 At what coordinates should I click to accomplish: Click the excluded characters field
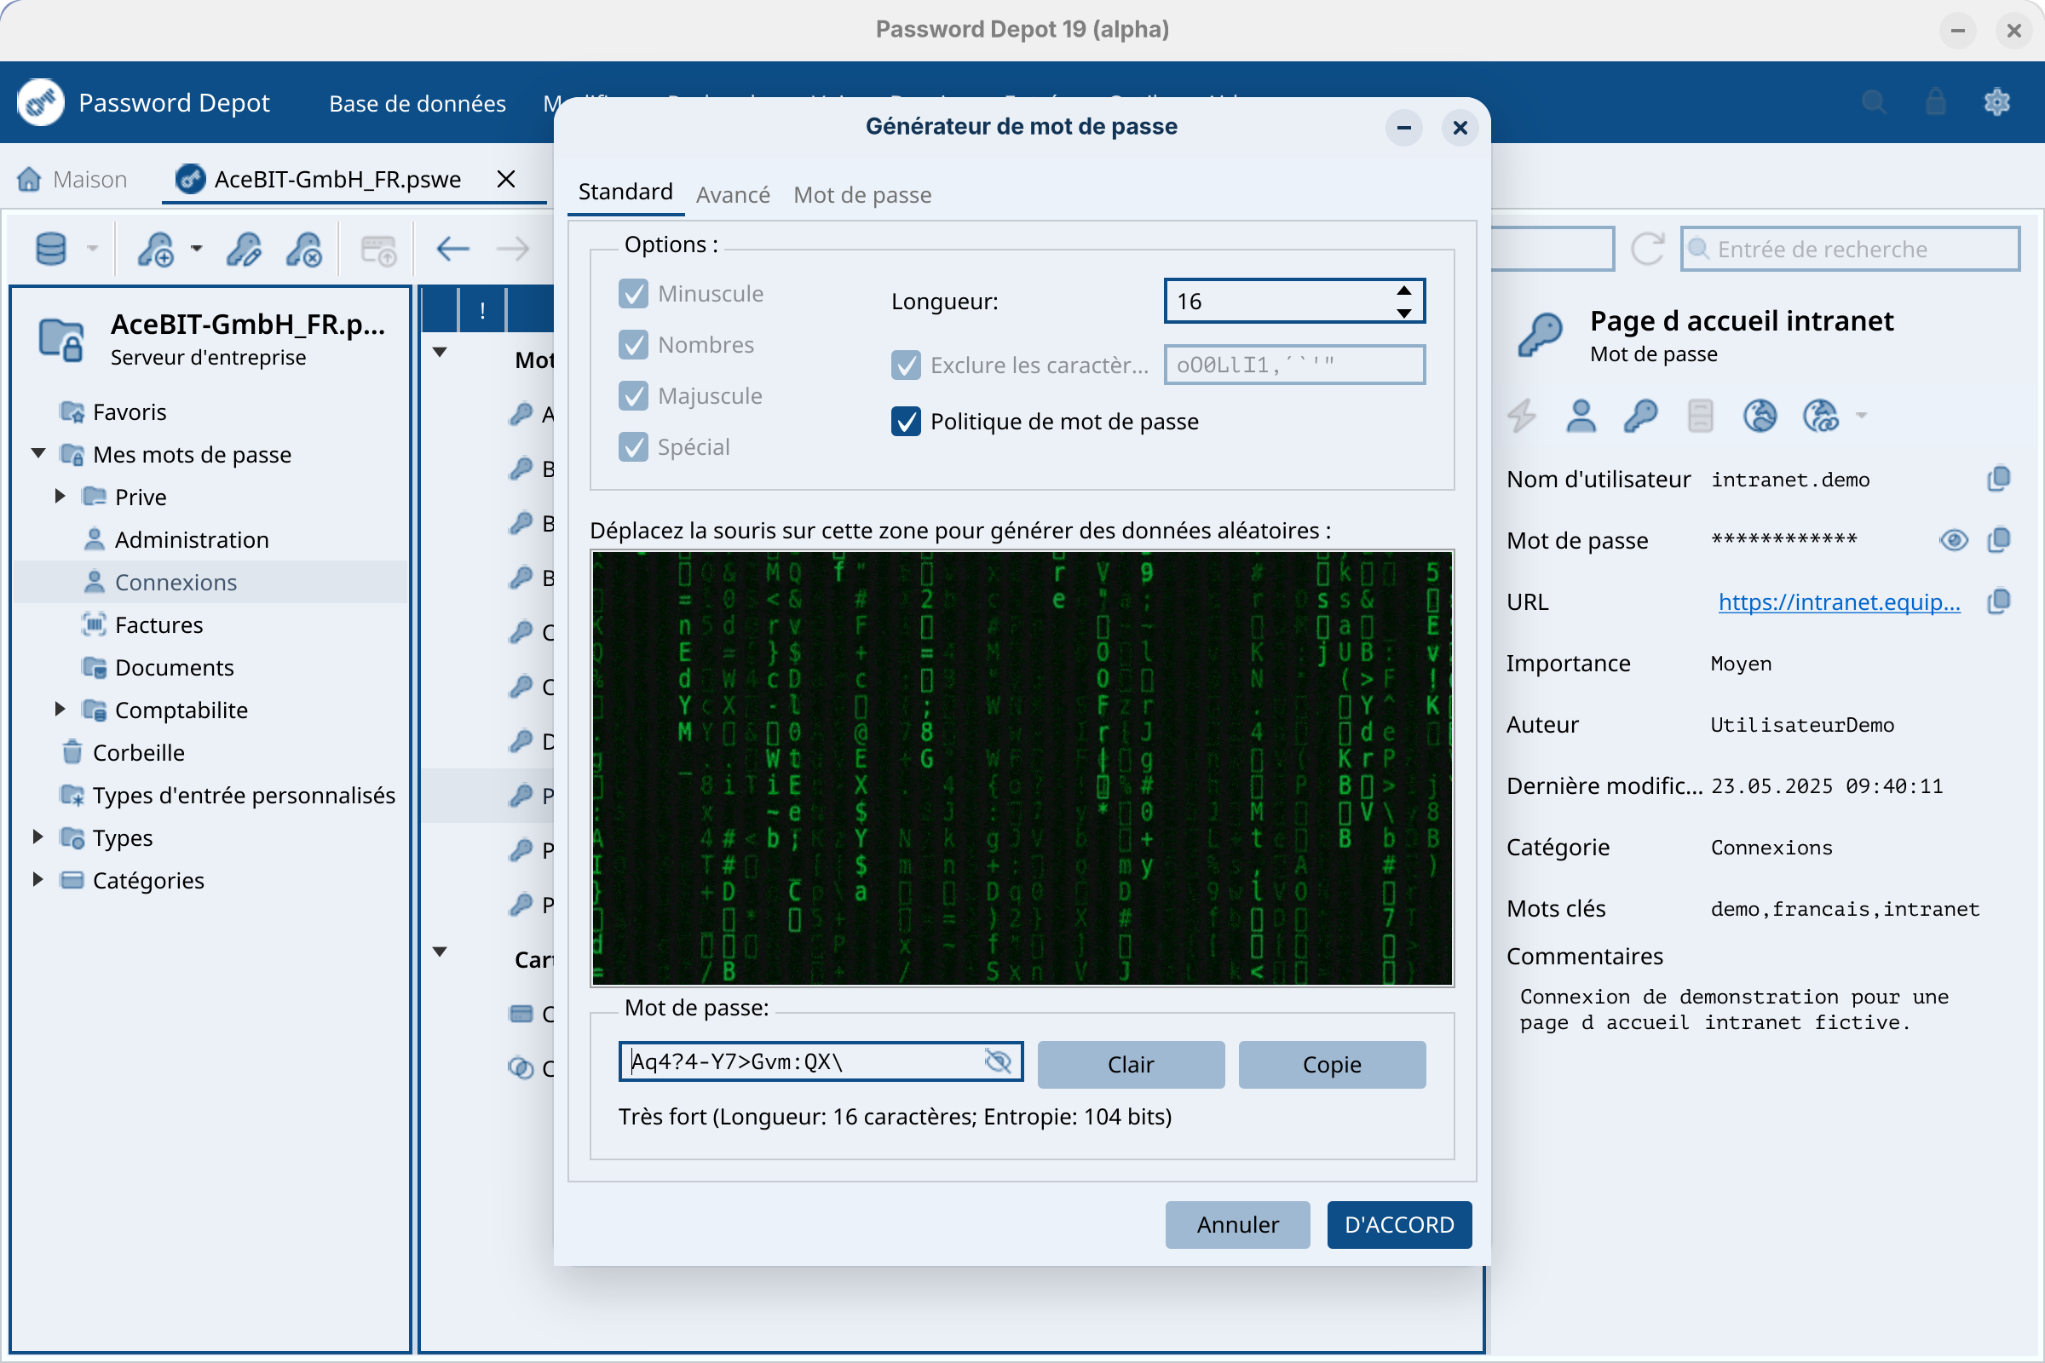[x=1294, y=365]
